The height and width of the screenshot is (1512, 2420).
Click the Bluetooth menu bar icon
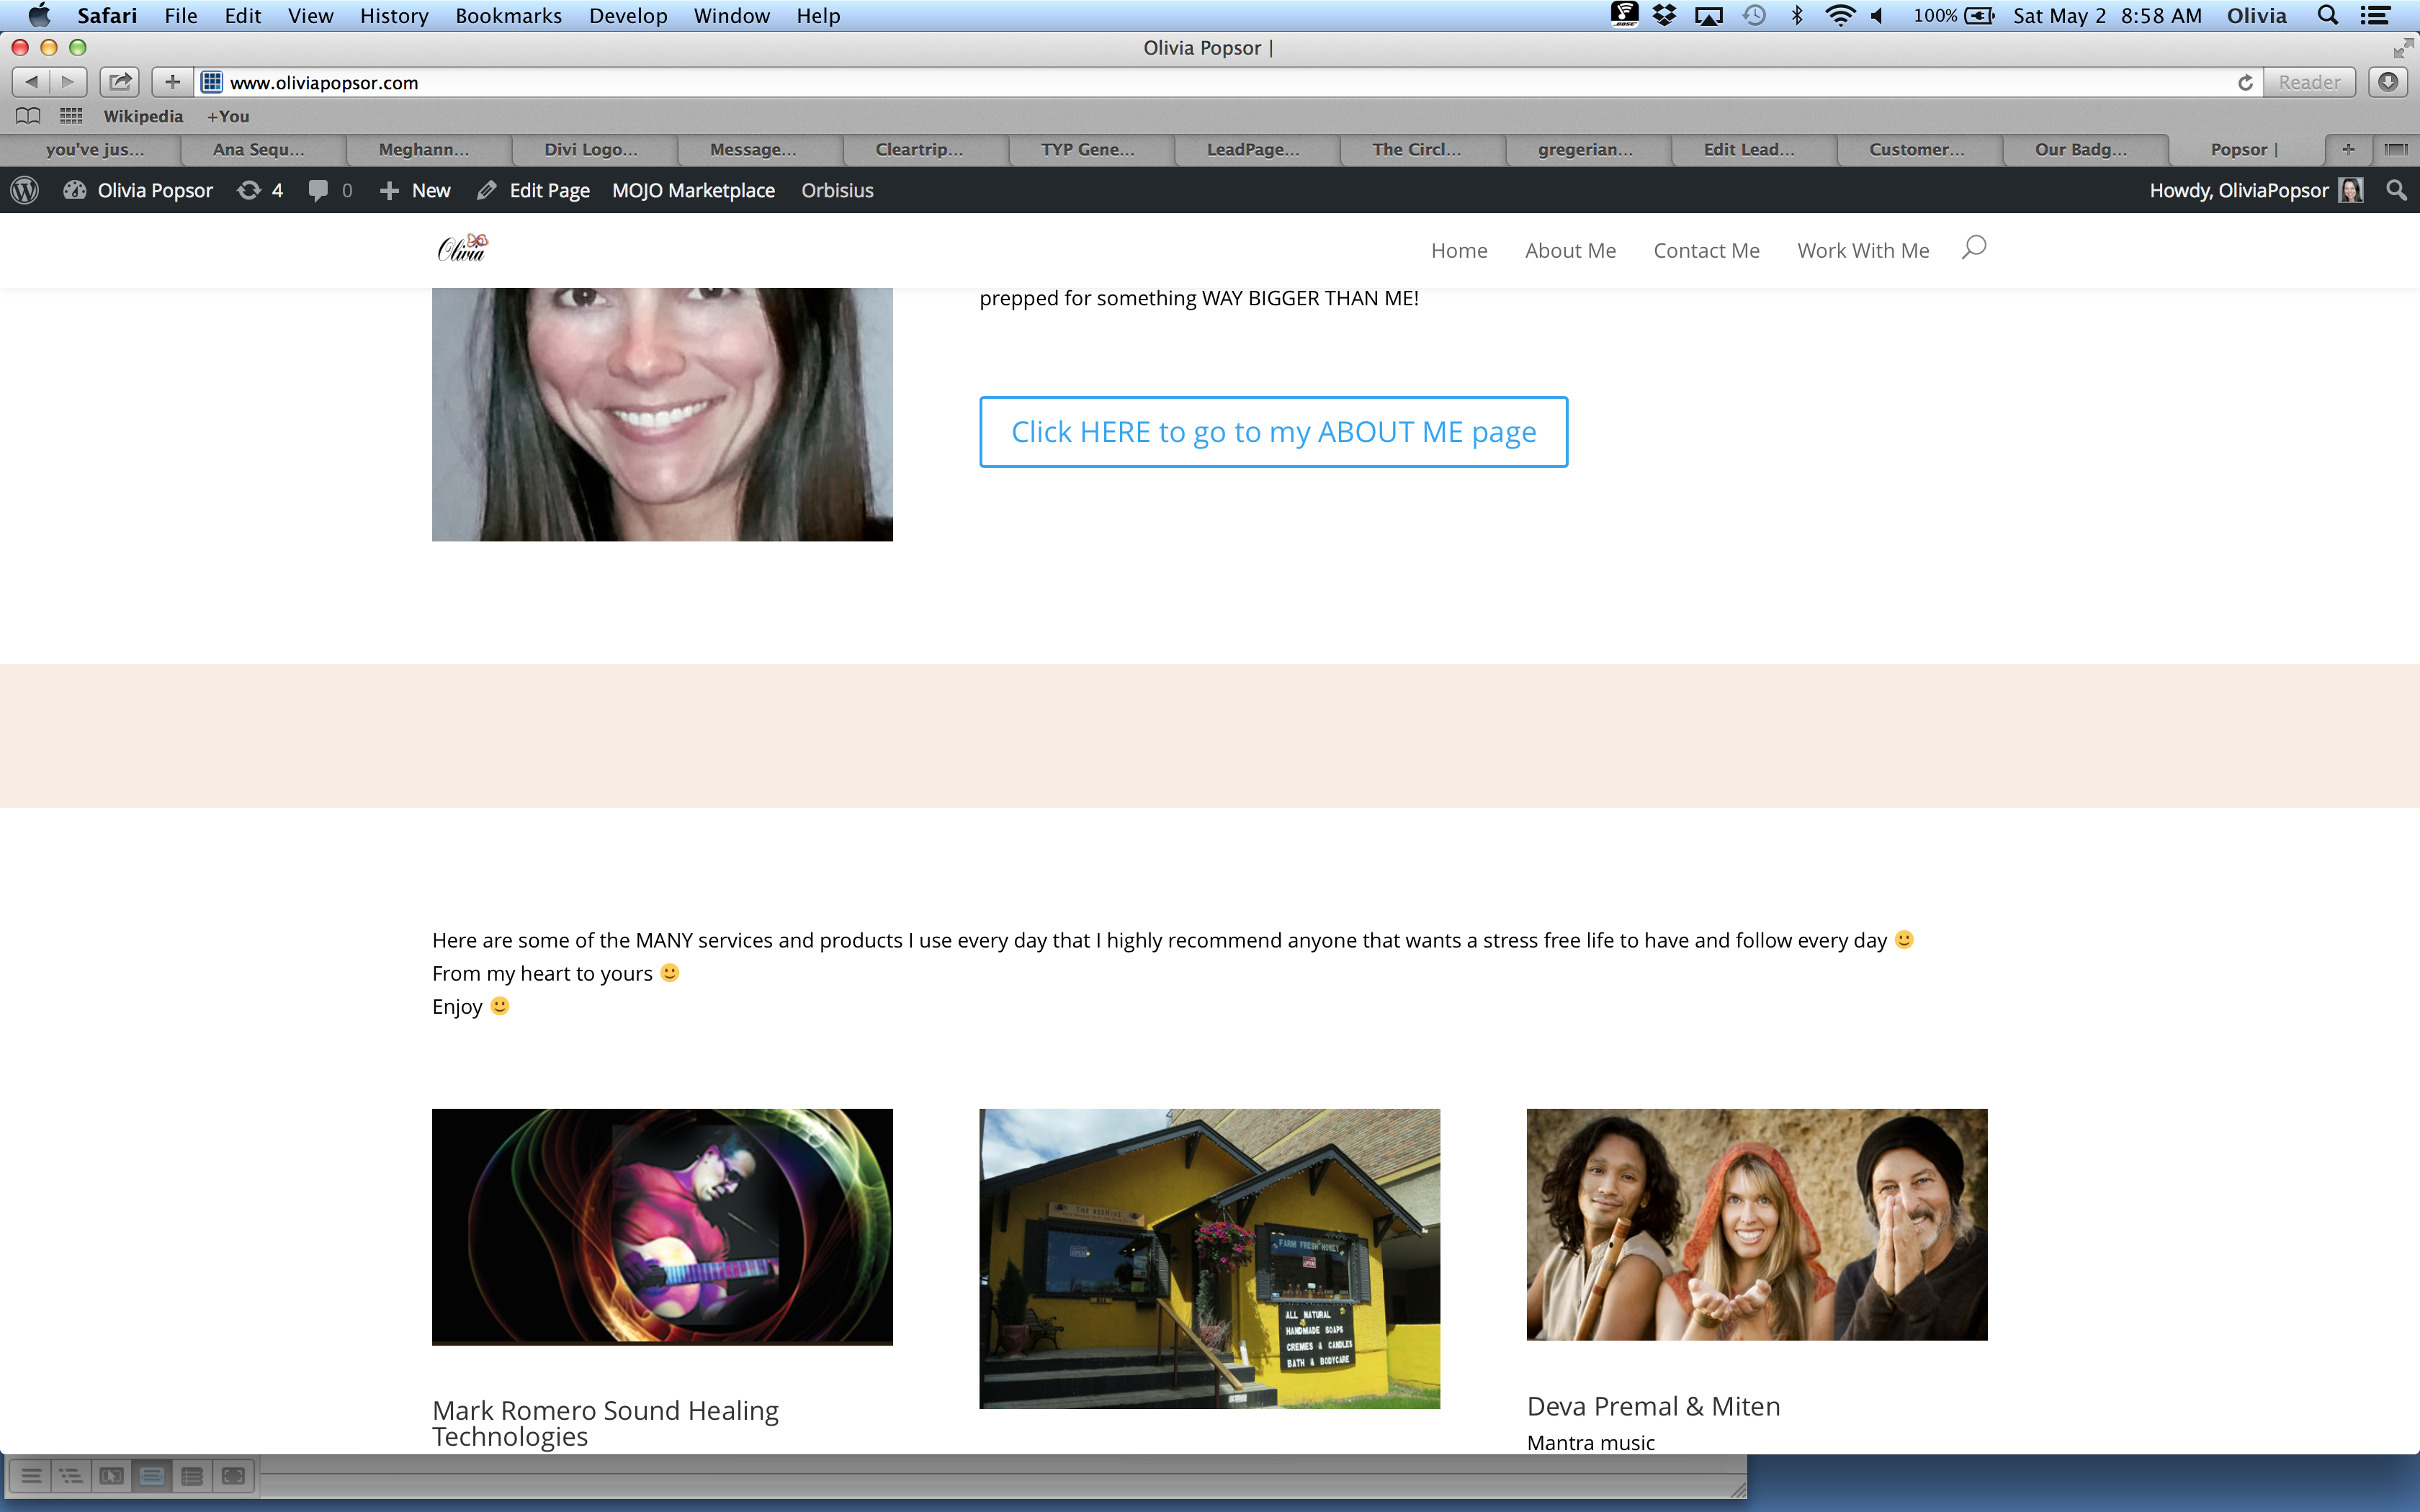coord(1797,16)
